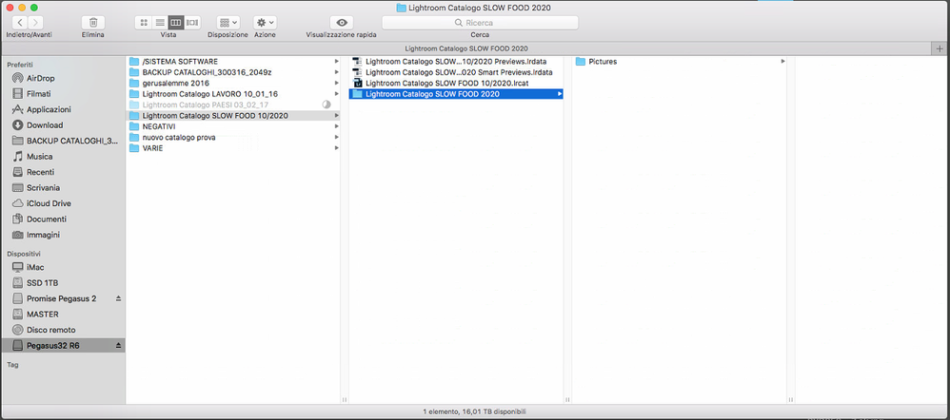Screen dimensions: 950x420
Task: Open the Azione gear menu
Action: [x=266, y=23]
